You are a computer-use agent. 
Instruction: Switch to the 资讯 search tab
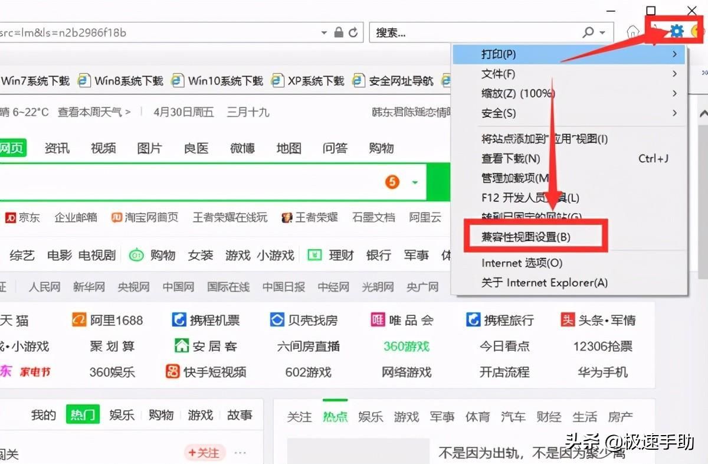coord(57,148)
